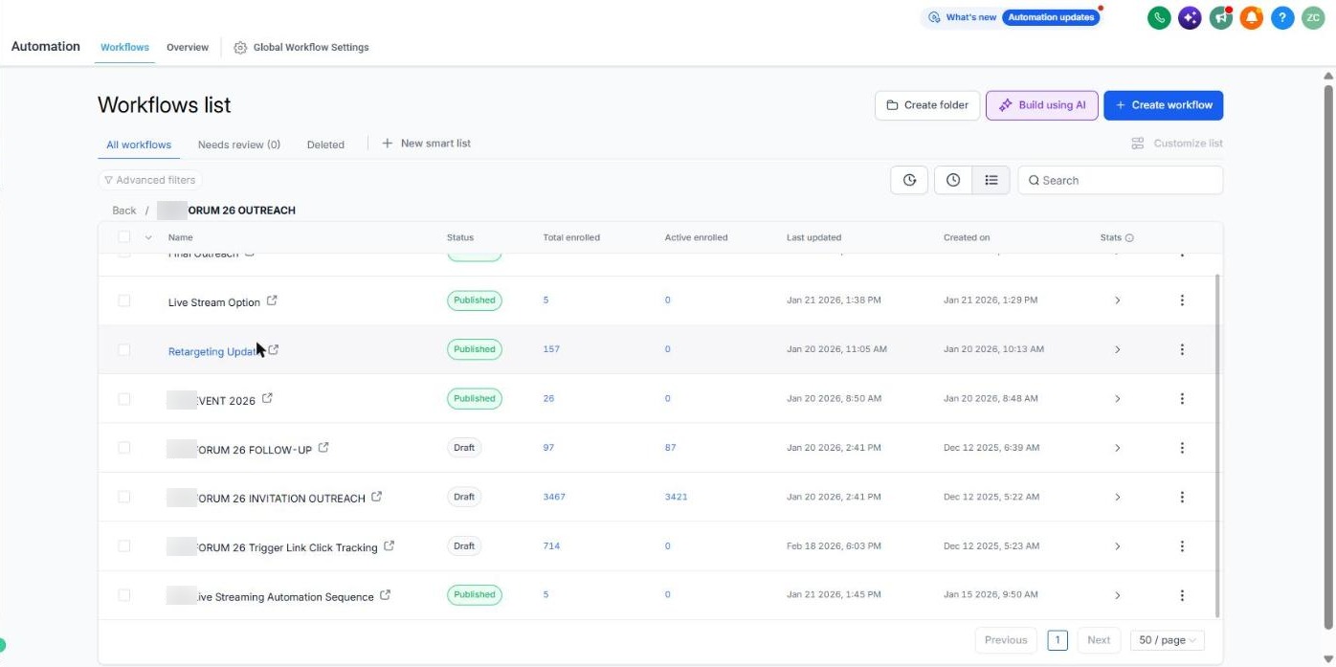Toggle the select-all checkbox in table header
This screenshot has height=667, width=1336.
(124, 237)
